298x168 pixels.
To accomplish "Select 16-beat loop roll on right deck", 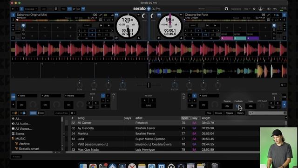I will click(205, 35).
